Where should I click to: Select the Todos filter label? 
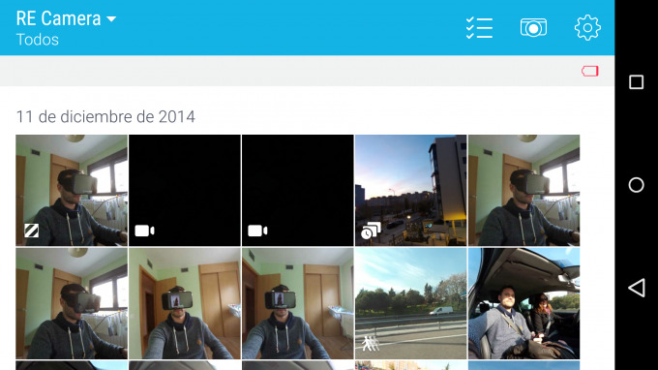click(38, 40)
